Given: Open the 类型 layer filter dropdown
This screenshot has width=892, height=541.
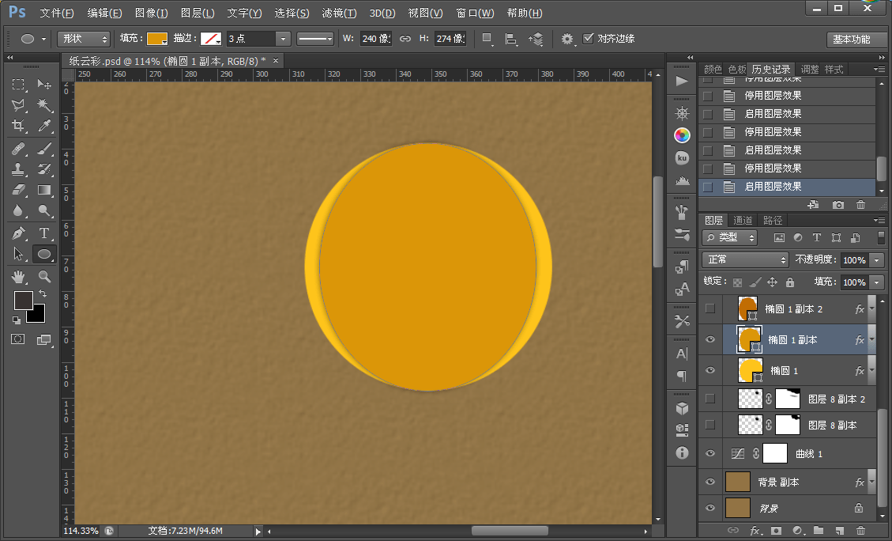Looking at the screenshot, I should [x=730, y=237].
